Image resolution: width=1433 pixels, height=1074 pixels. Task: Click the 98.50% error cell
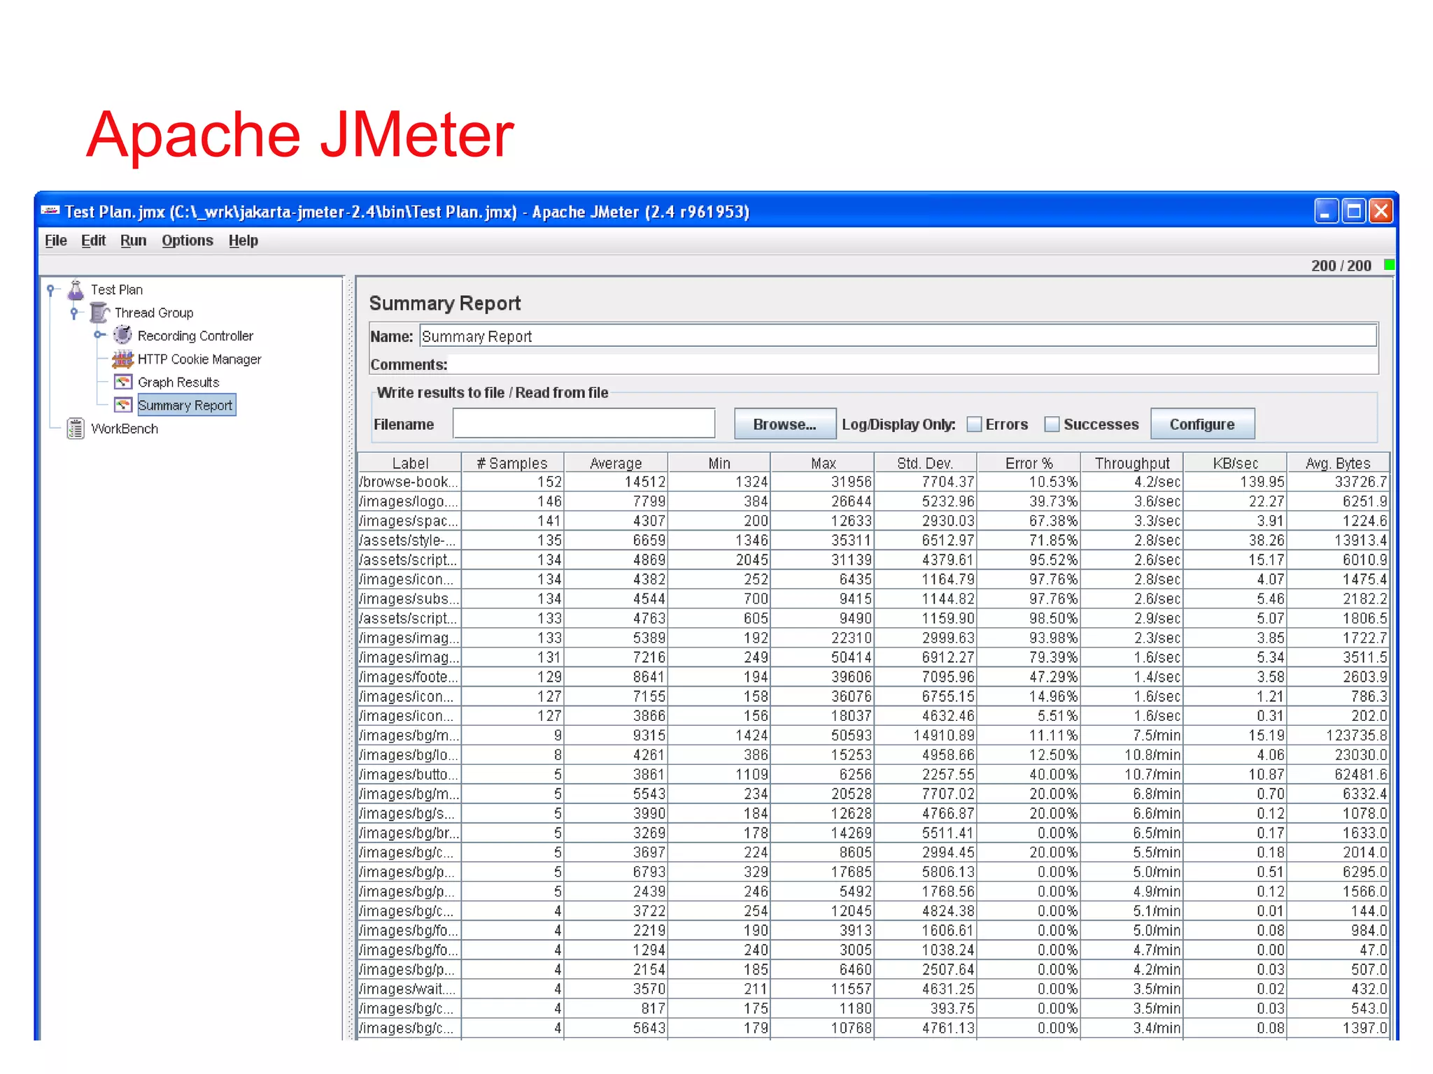1029,619
